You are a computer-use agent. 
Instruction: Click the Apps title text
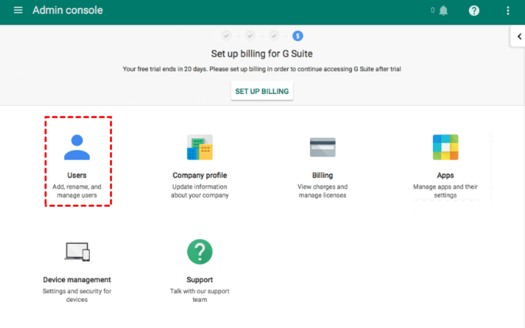point(446,175)
